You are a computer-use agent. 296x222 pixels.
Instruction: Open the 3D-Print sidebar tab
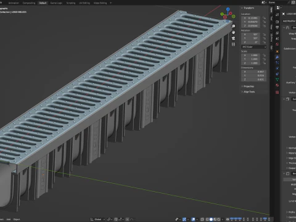click(x=271, y=37)
